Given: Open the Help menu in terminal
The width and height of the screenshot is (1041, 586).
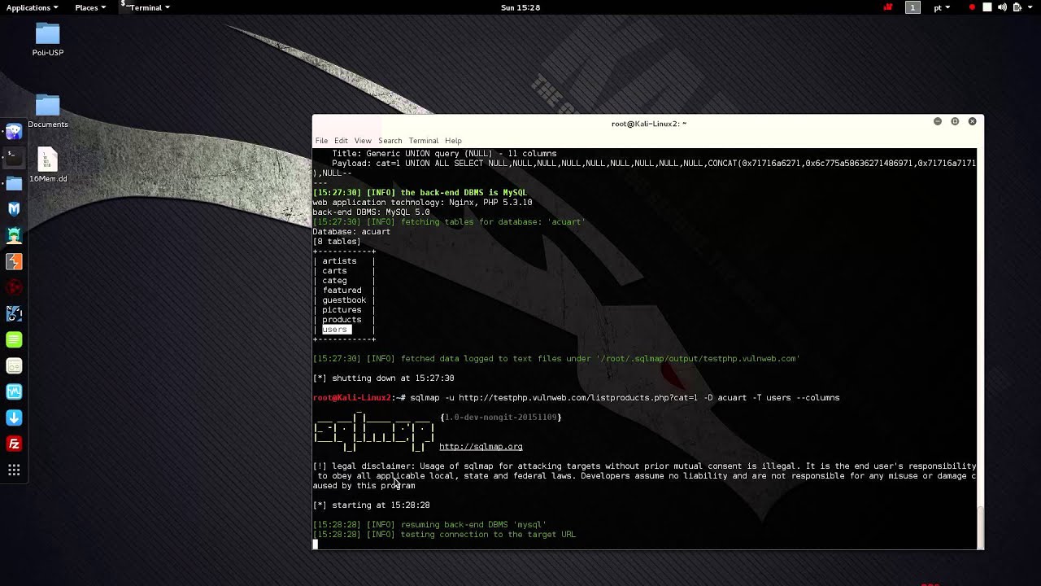Looking at the screenshot, I should click(x=453, y=141).
